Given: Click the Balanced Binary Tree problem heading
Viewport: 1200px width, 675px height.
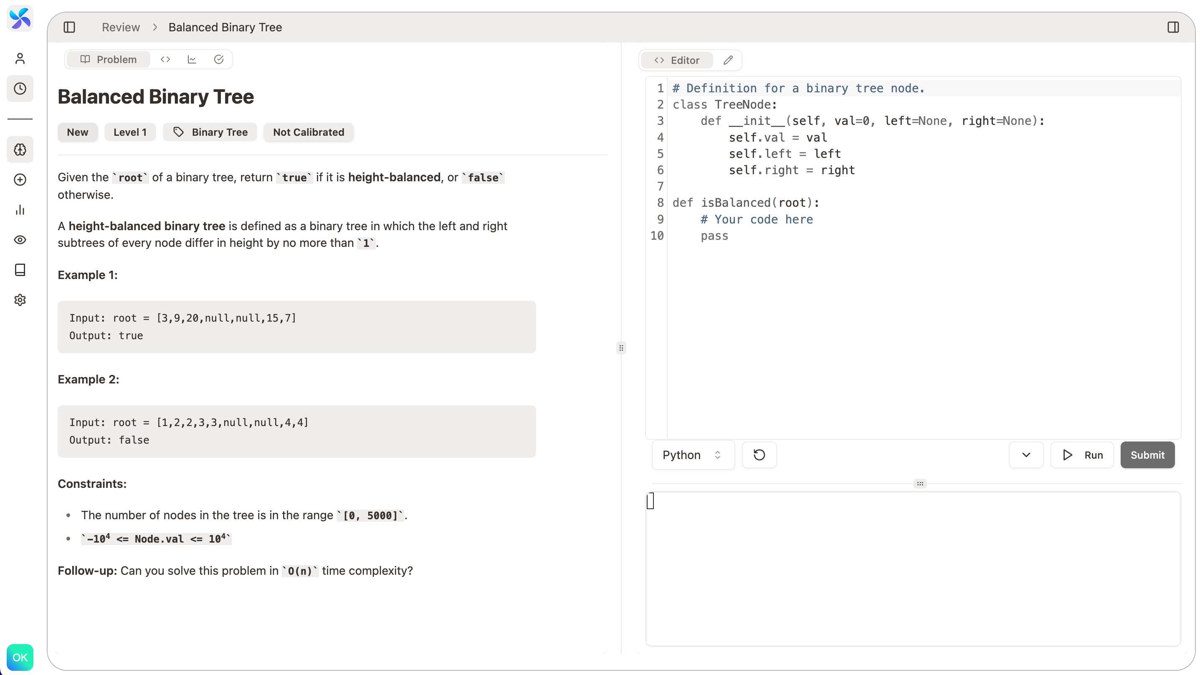Looking at the screenshot, I should pyautogui.click(x=156, y=96).
